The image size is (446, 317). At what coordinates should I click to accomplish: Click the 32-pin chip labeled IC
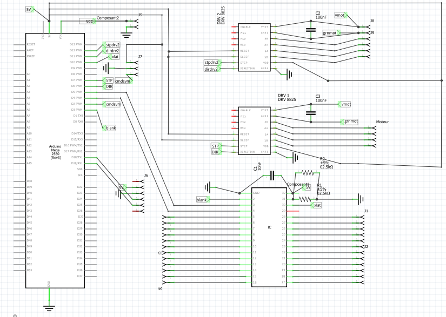click(x=269, y=237)
